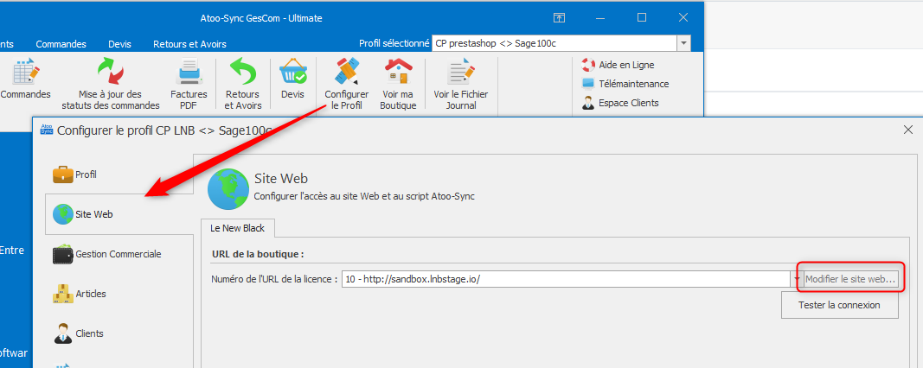Click the licence URL field showing sandbox.lnbstage.io
Image resolution: width=923 pixels, height=368 pixels.
tap(566, 279)
